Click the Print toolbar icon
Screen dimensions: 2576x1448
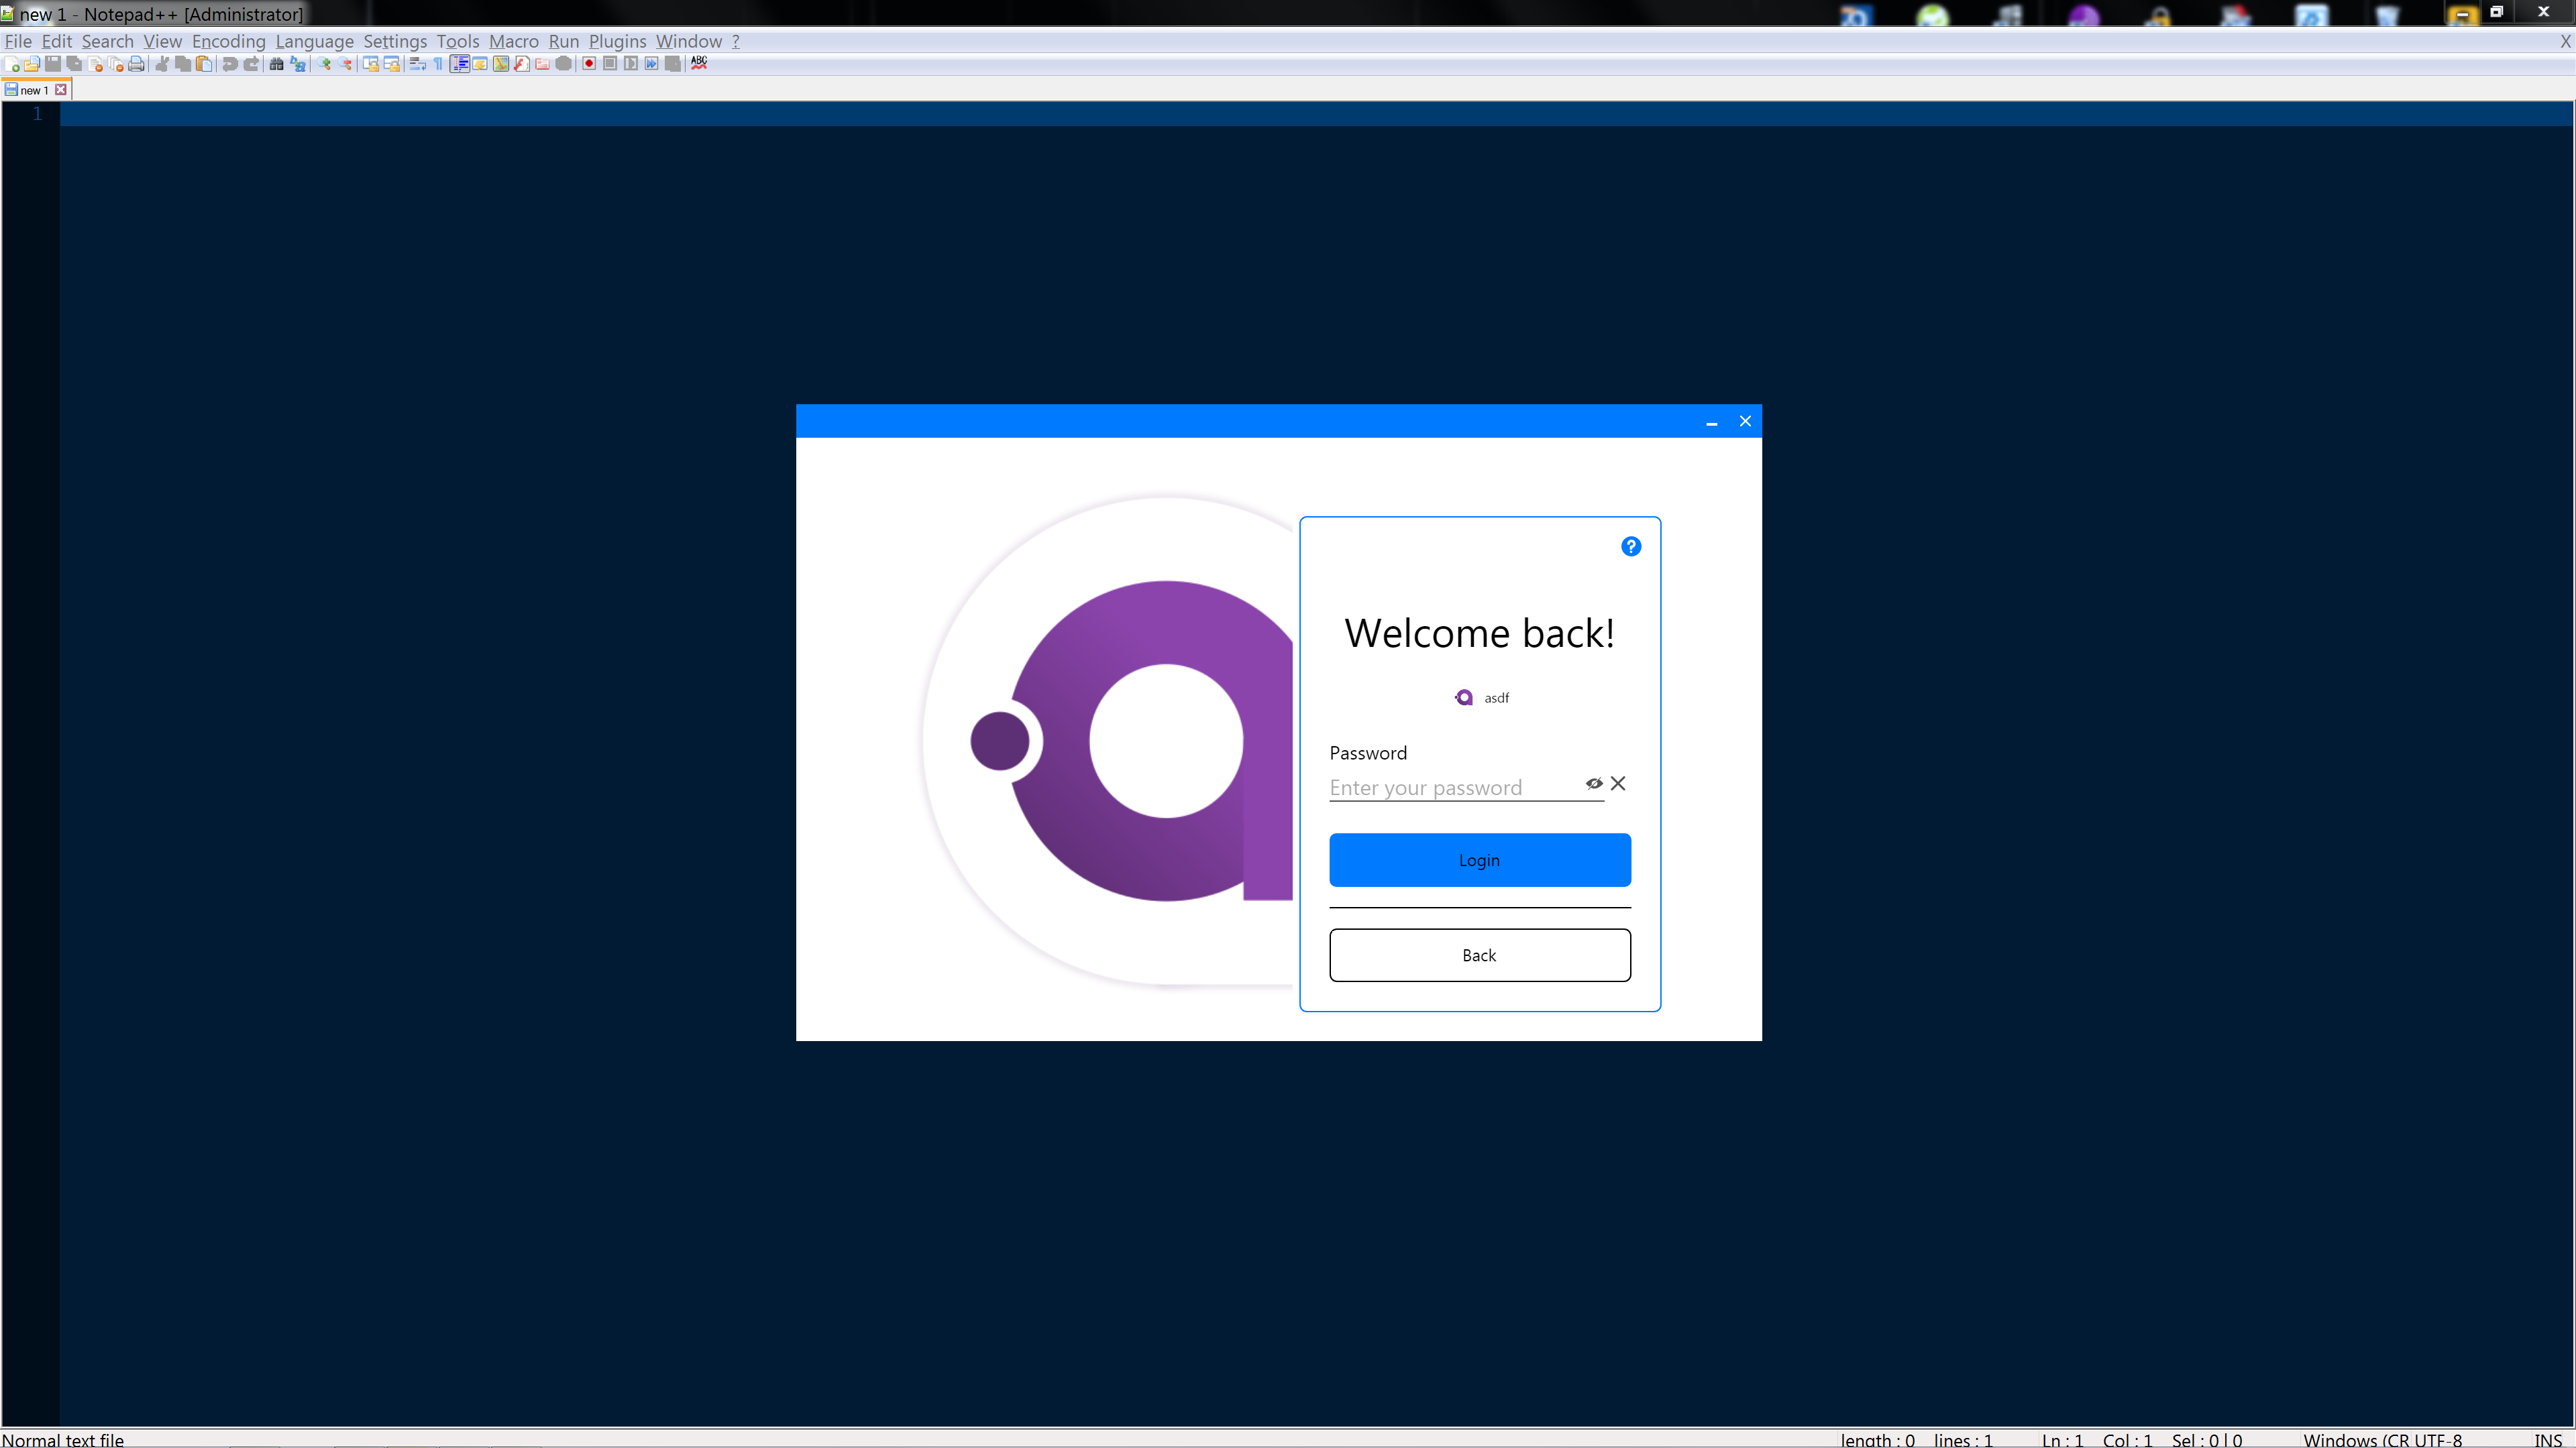137,64
